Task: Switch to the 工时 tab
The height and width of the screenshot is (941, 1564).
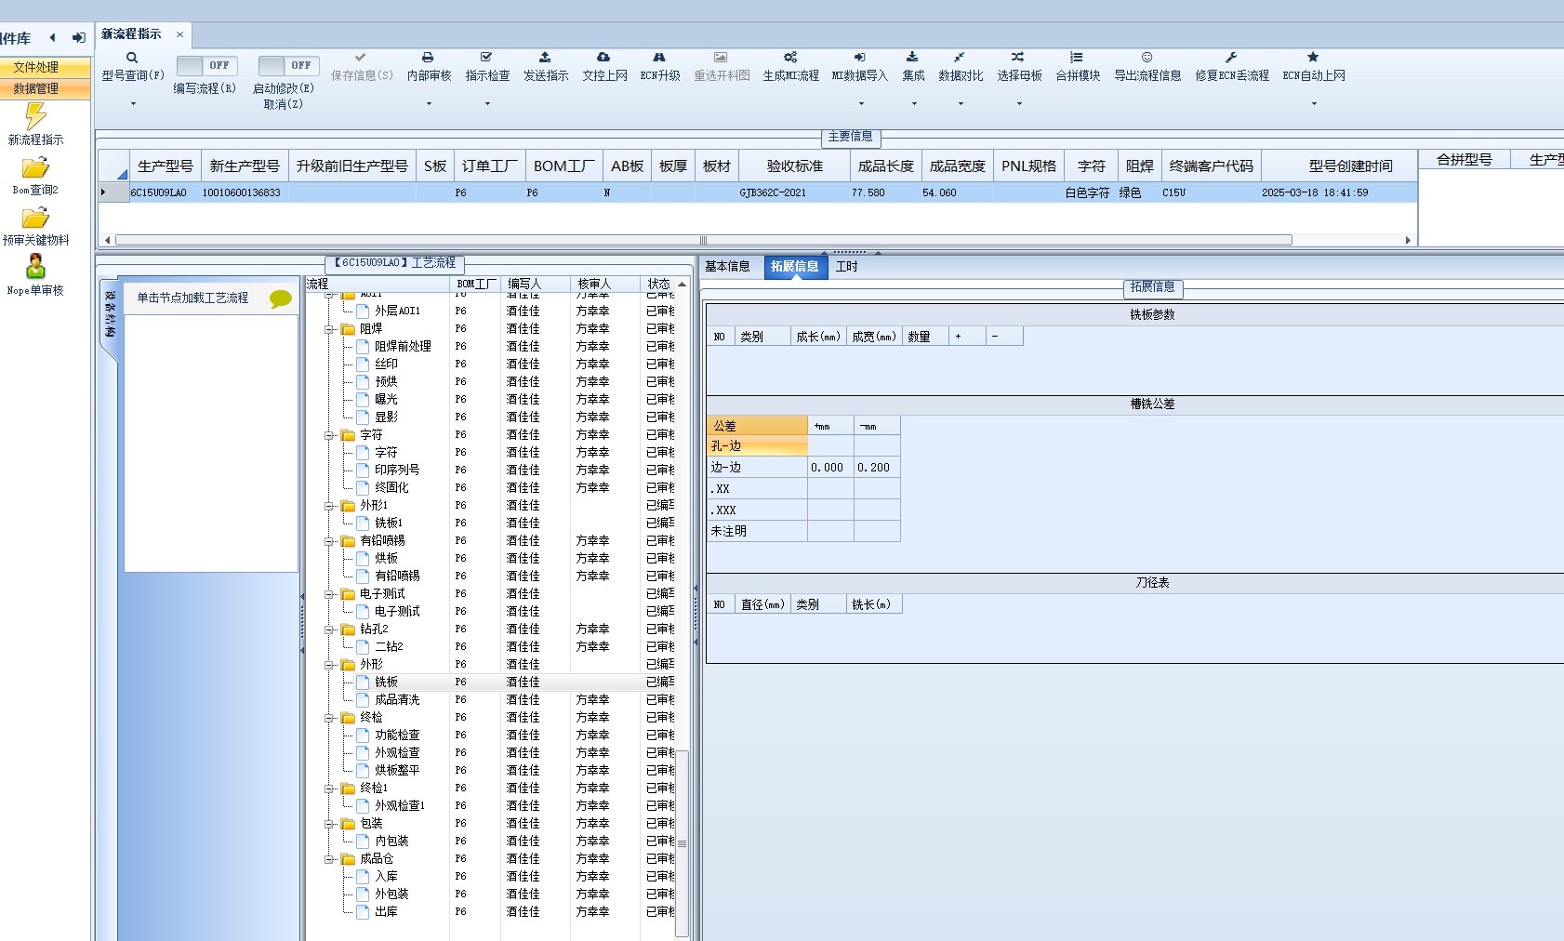Action: (x=846, y=267)
